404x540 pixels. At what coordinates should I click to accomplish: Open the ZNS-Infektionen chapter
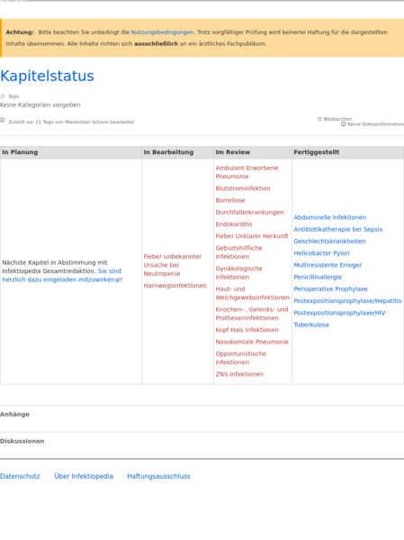(x=239, y=374)
